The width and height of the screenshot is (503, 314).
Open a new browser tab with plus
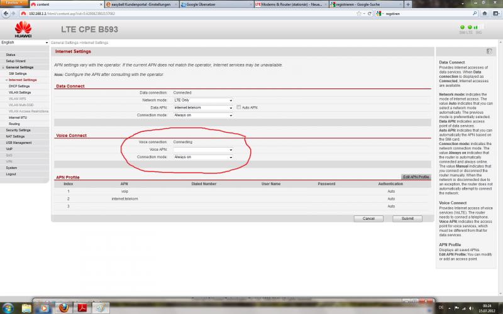407,4
